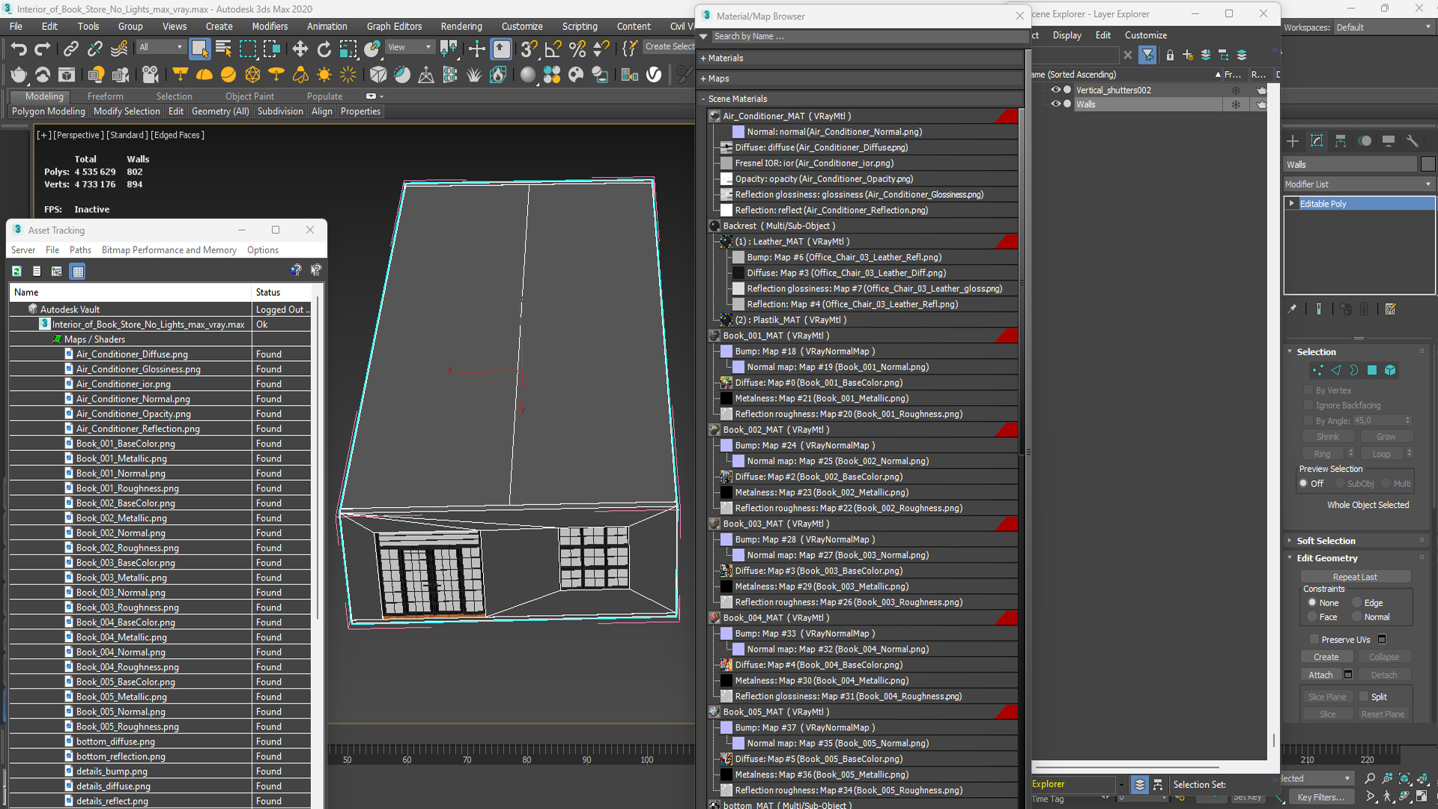Open the Create tab plus icon in Command Panel
Screen dimensions: 1438x809
(1293, 141)
